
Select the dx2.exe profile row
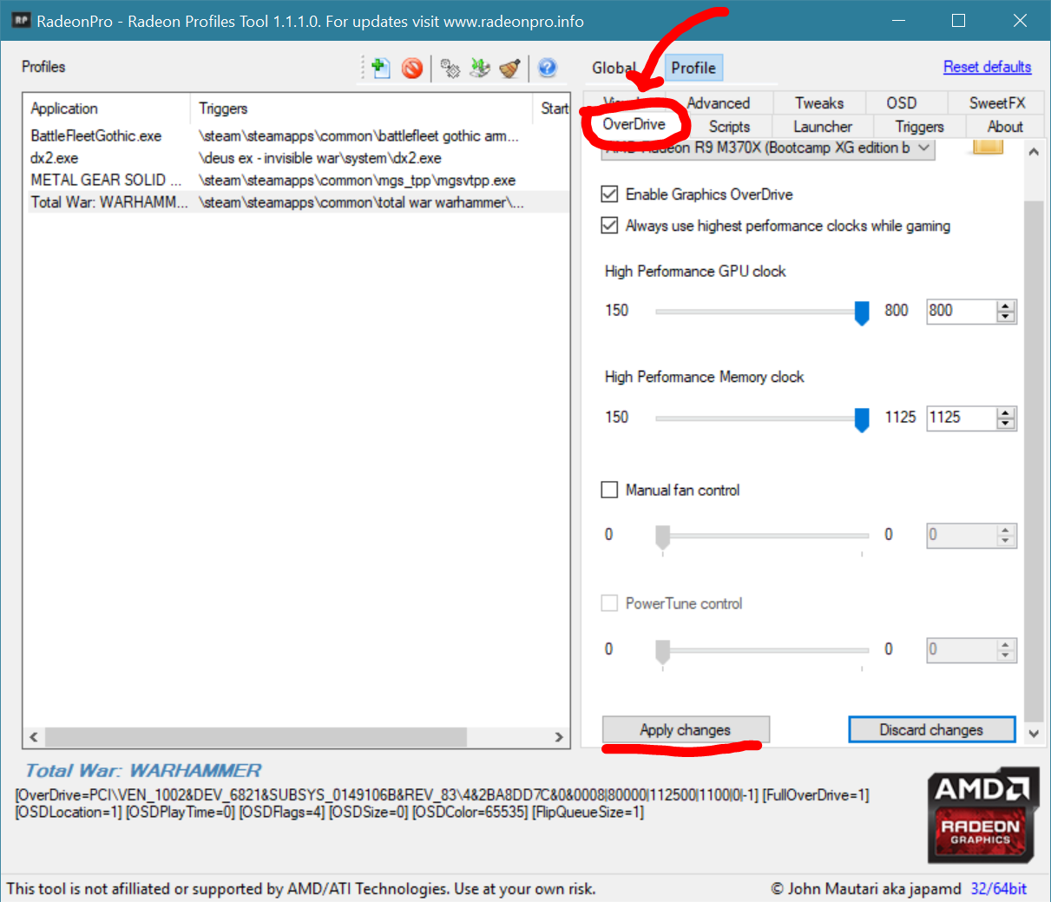pyautogui.click(x=297, y=158)
